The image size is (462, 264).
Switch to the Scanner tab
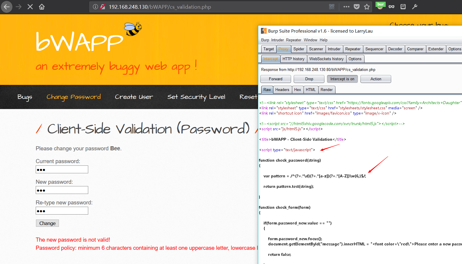316,49
